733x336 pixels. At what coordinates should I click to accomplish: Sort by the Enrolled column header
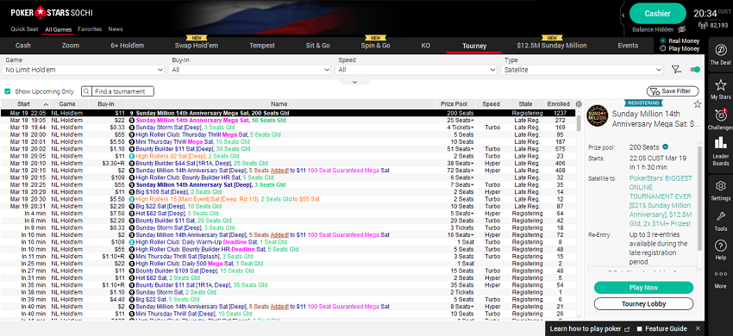559,103
